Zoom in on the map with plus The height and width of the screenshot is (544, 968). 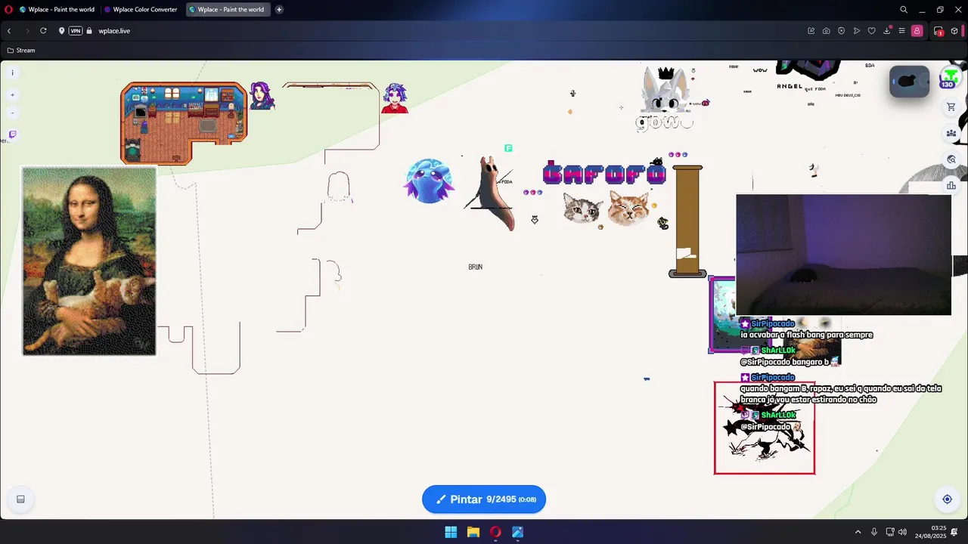(12, 95)
